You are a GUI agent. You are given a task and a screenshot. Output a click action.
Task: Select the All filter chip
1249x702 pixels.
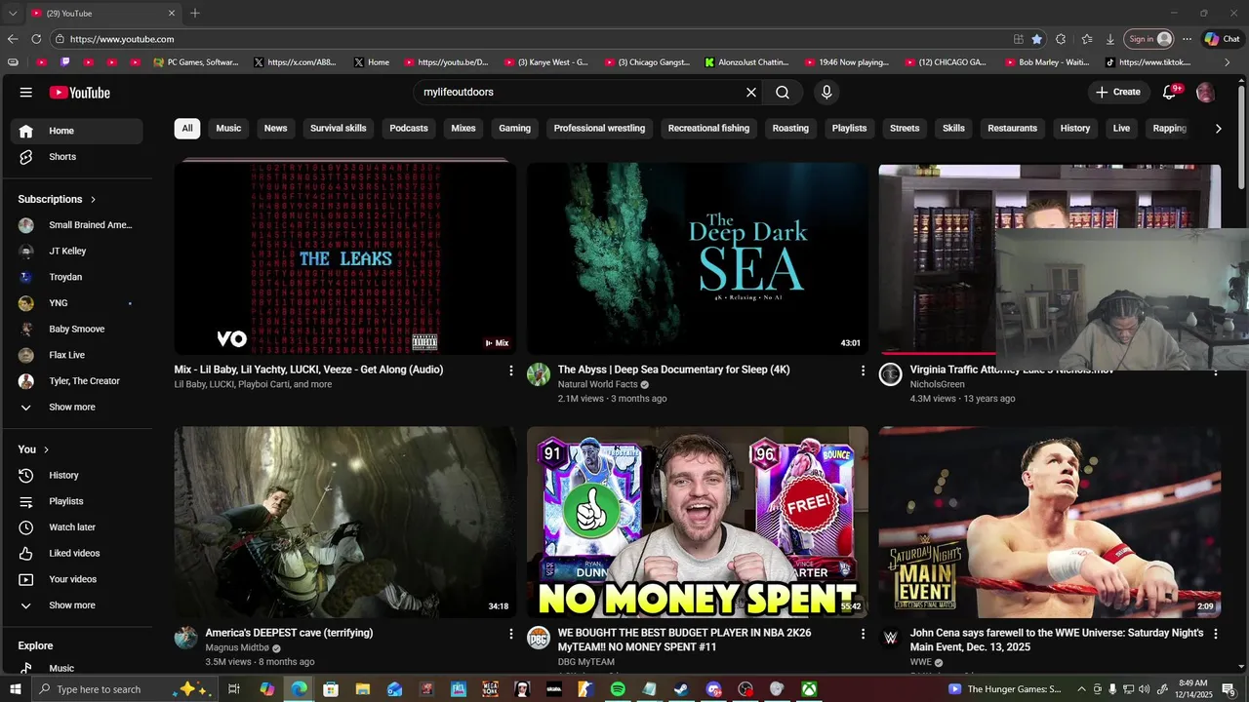[187, 128]
